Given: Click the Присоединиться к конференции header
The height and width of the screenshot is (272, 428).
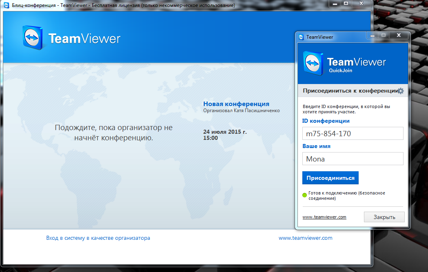Looking at the screenshot, I should [x=350, y=91].
